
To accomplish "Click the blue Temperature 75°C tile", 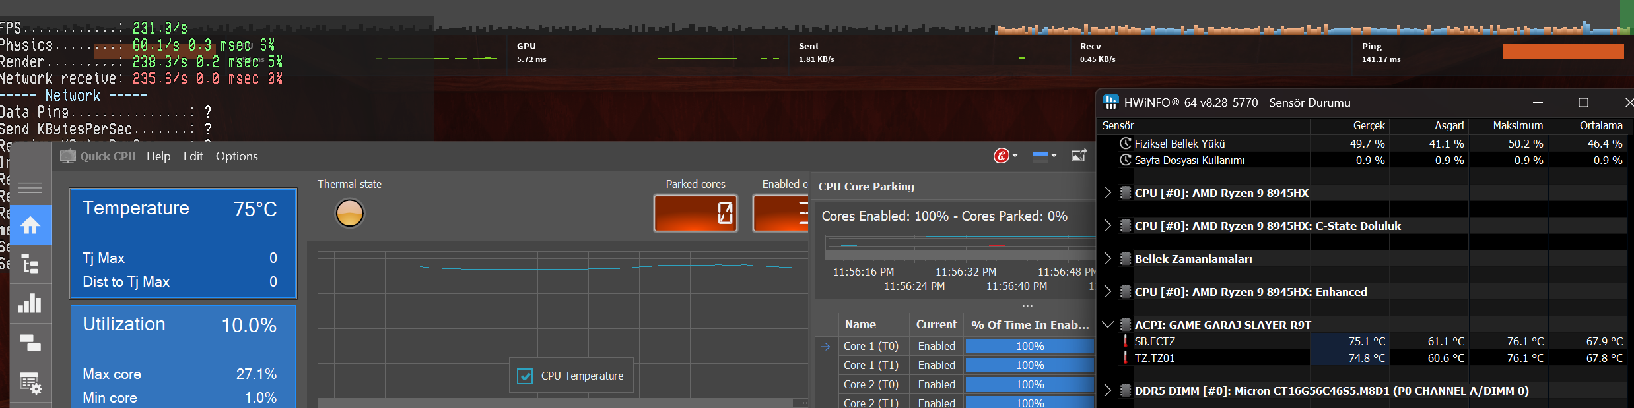I will (183, 243).
